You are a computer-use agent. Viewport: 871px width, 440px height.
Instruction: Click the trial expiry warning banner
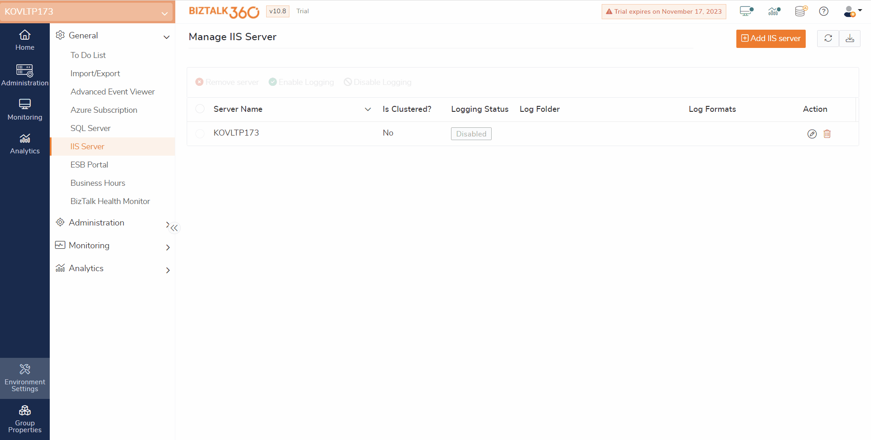[664, 11]
